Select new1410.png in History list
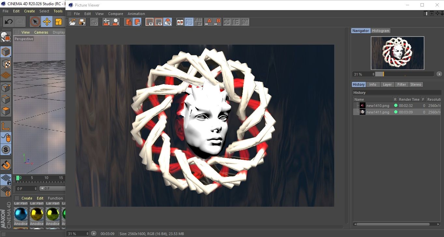This screenshot has width=444, height=237. coord(378,106)
